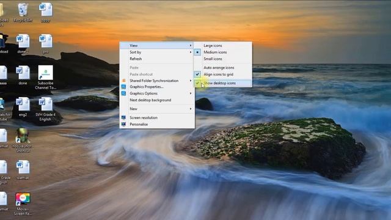Choose Next desktop background
Viewport: 391px width, 220px height.
pyautogui.click(x=157, y=100)
